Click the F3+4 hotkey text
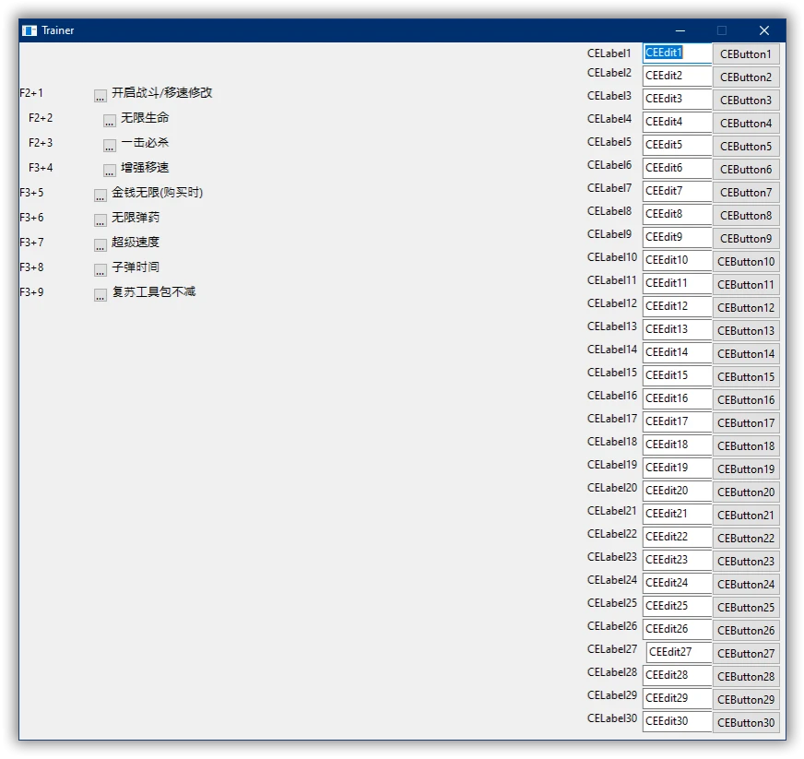 tap(41, 168)
